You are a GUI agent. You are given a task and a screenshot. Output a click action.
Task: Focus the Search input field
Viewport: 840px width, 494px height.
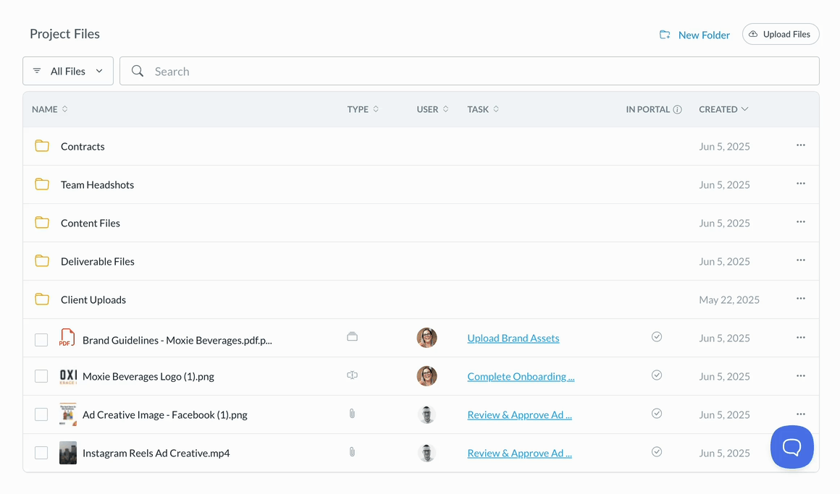(478, 71)
